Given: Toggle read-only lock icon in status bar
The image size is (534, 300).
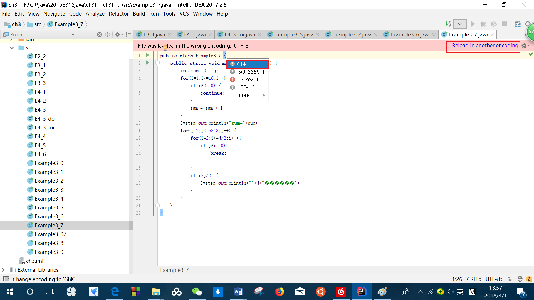Looking at the screenshot, I should [x=510, y=279].
